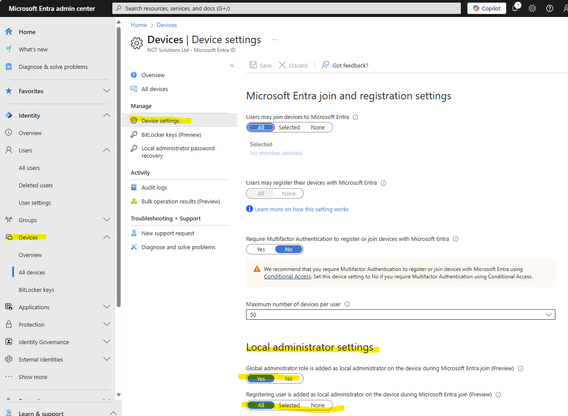Expand the Protection section chevron
The width and height of the screenshot is (568, 416).
tap(107, 324)
